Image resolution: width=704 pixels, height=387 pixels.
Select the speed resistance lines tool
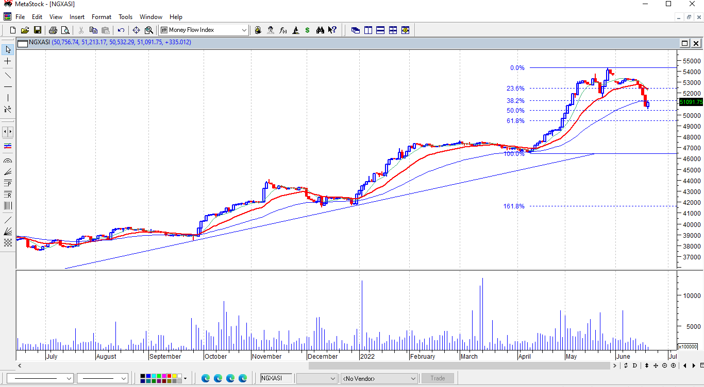point(8,231)
